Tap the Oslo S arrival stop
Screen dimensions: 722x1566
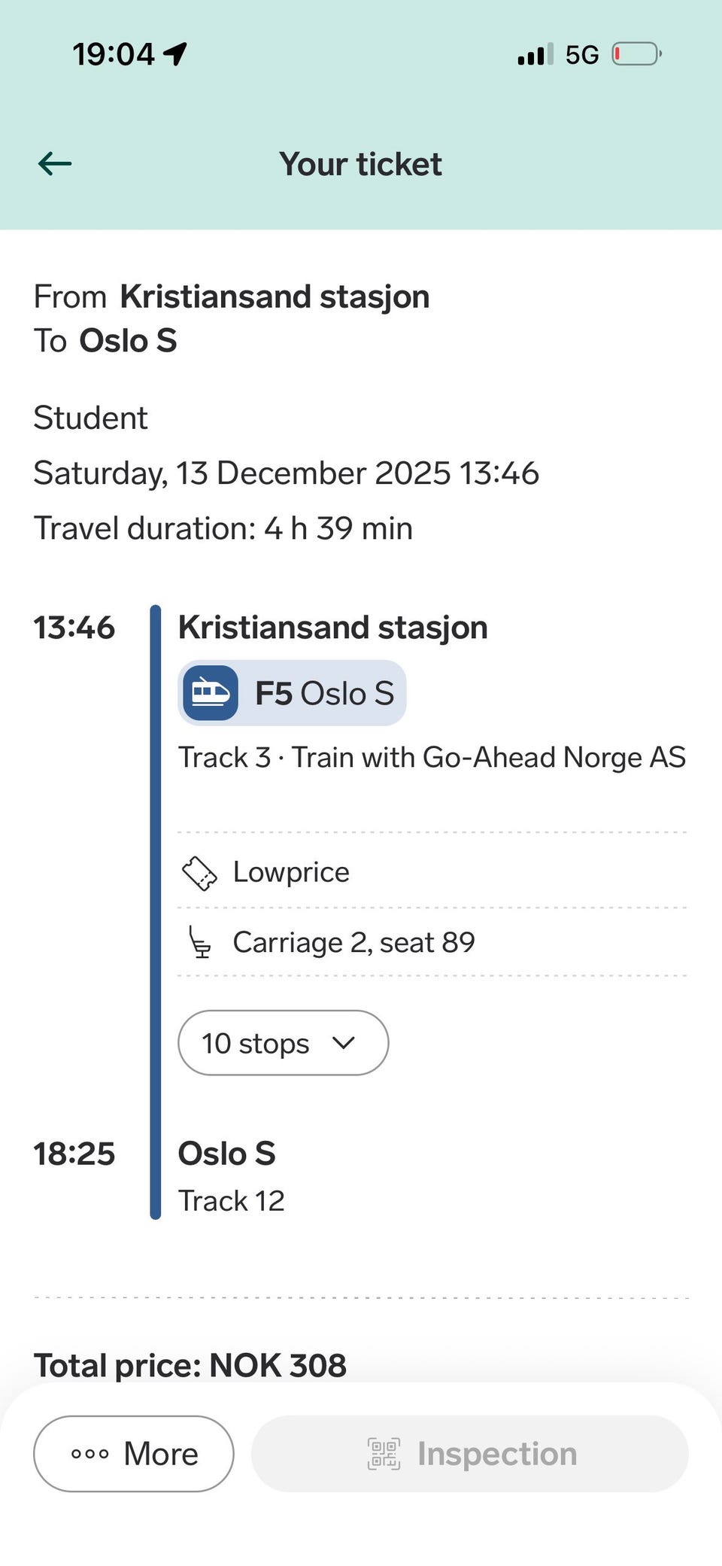(226, 1154)
